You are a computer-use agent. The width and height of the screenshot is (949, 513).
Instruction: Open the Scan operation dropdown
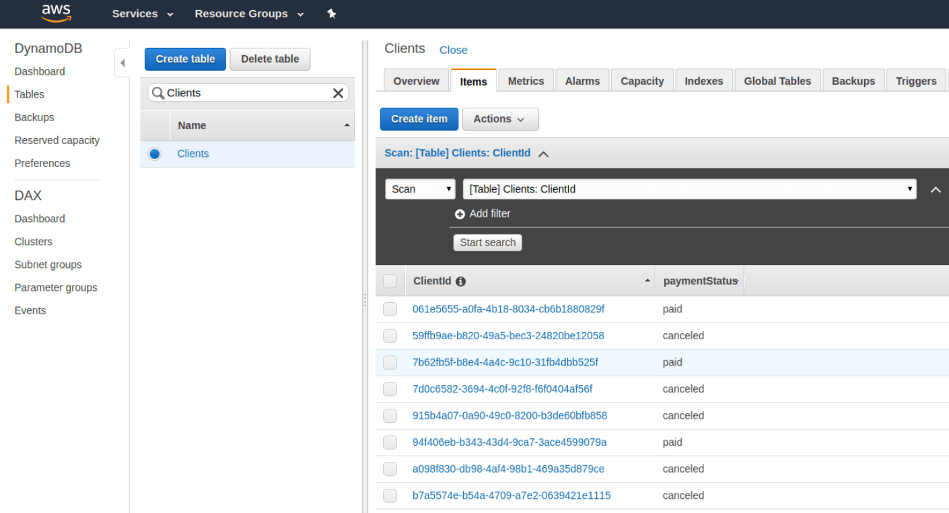420,189
